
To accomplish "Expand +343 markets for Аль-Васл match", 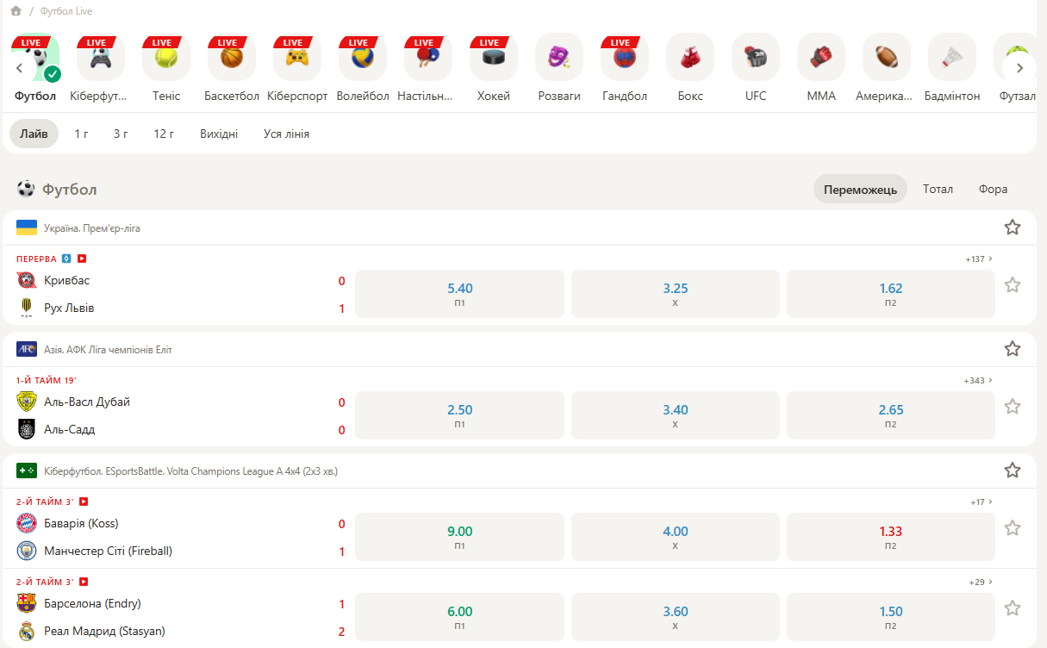I will [x=978, y=380].
